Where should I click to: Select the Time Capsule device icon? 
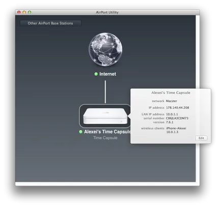pyautogui.click(x=105, y=116)
